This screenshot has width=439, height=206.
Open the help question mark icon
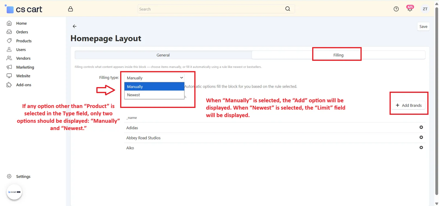pos(396,9)
